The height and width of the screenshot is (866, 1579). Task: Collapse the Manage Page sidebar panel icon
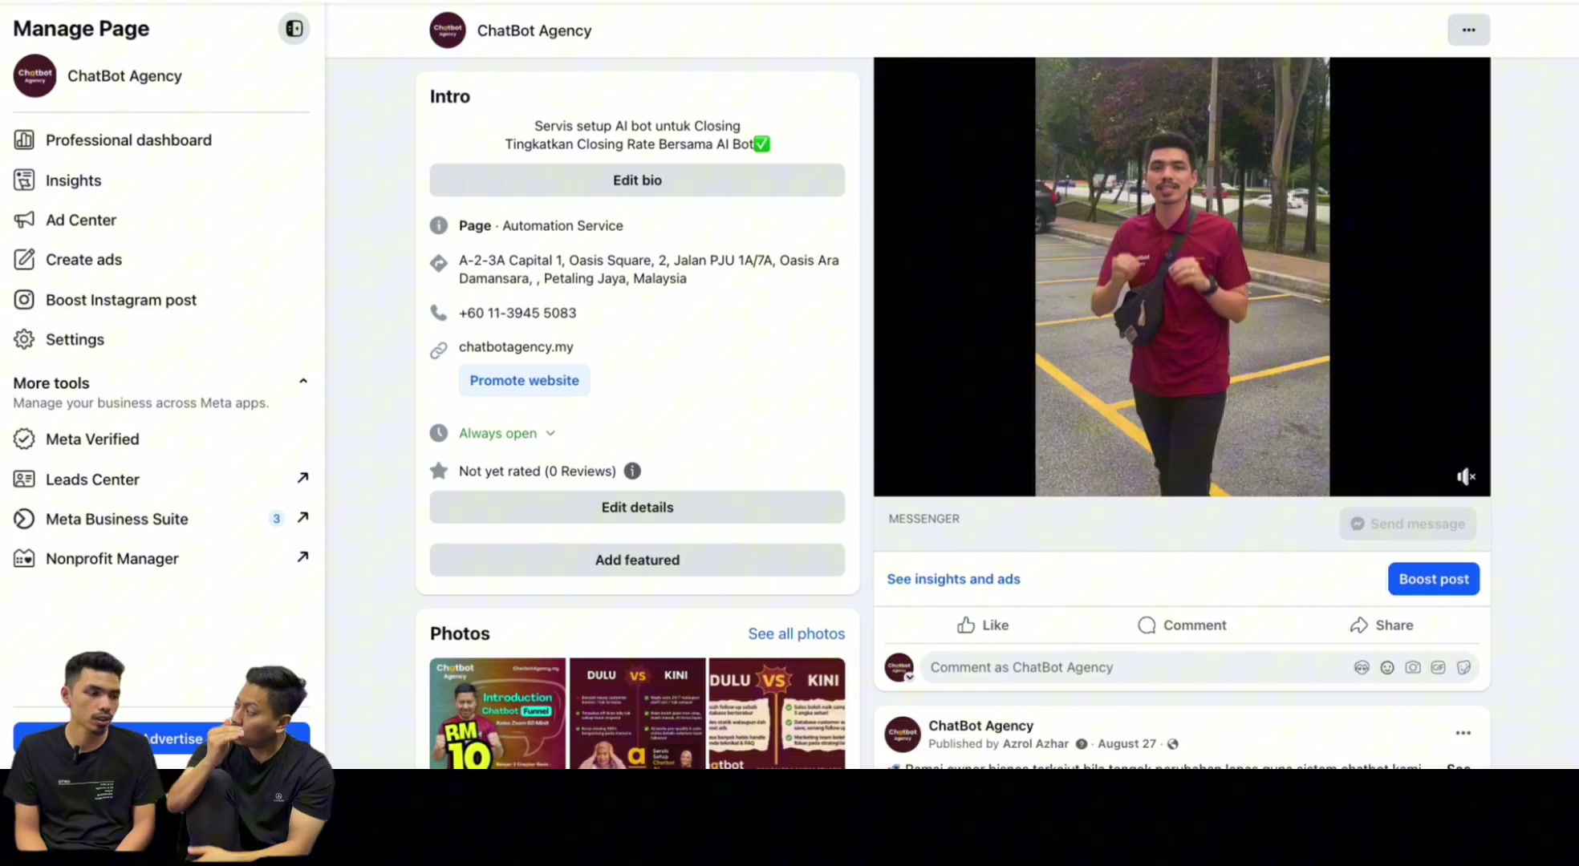click(294, 29)
